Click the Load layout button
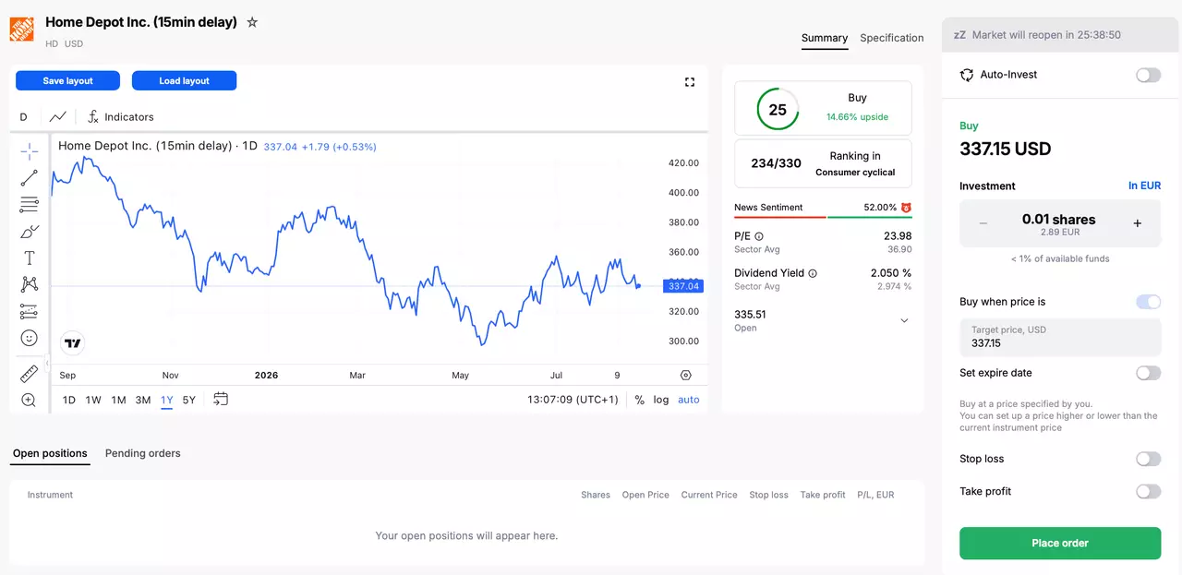 (x=185, y=81)
